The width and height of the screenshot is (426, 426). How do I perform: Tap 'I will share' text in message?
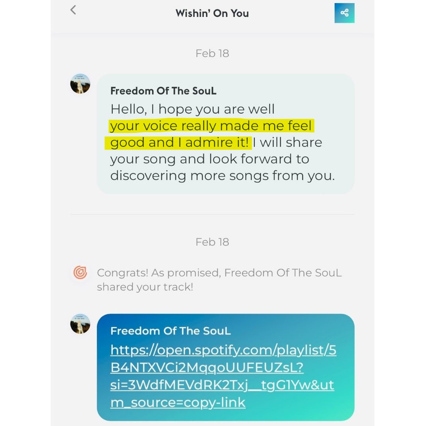pos(288,142)
